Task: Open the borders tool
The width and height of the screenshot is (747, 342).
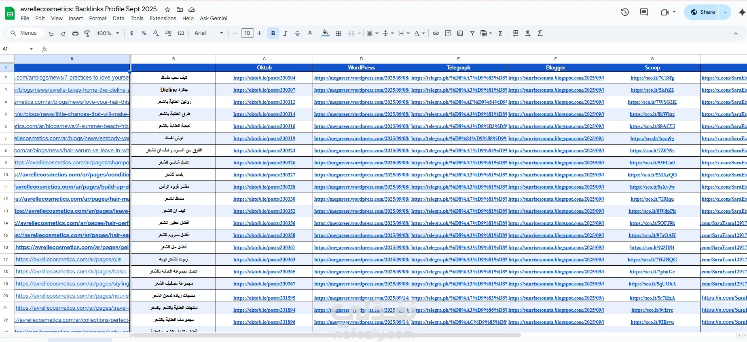Action: pyautogui.click(x=339, y=33)
